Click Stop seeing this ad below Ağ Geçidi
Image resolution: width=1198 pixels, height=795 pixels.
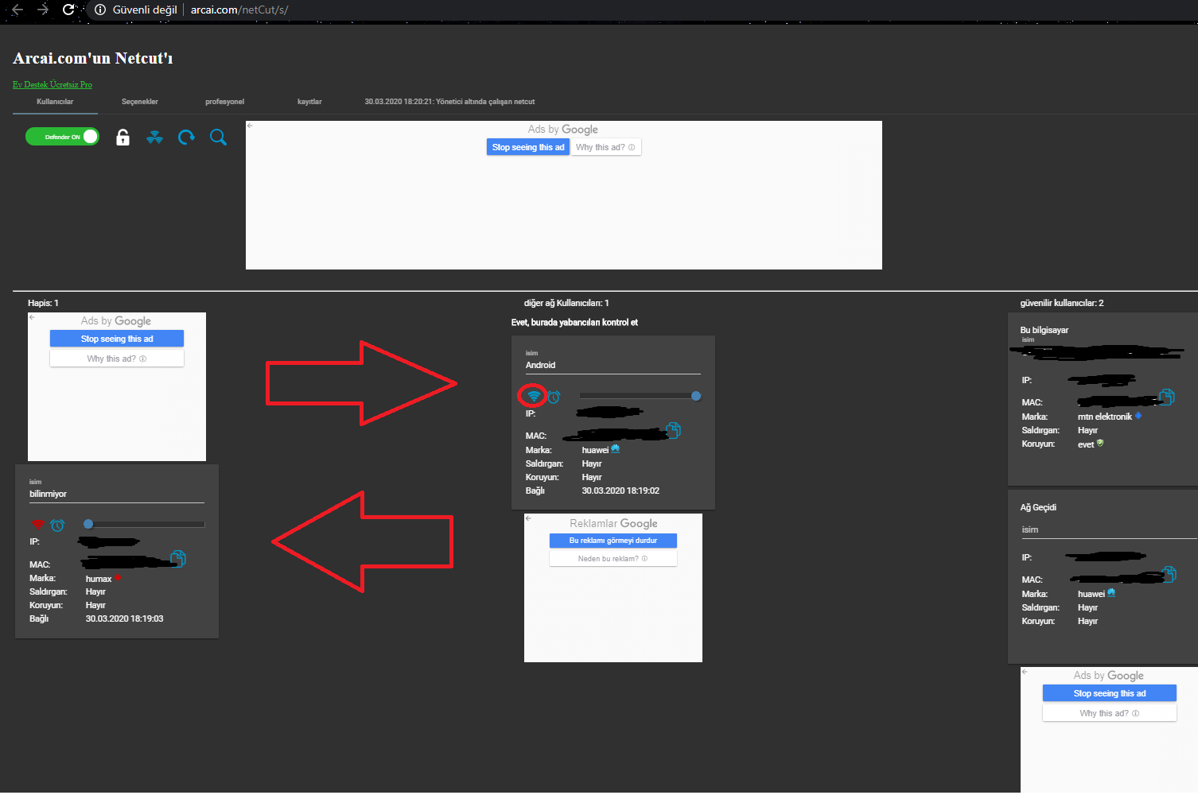click(x=1110, y=693)
